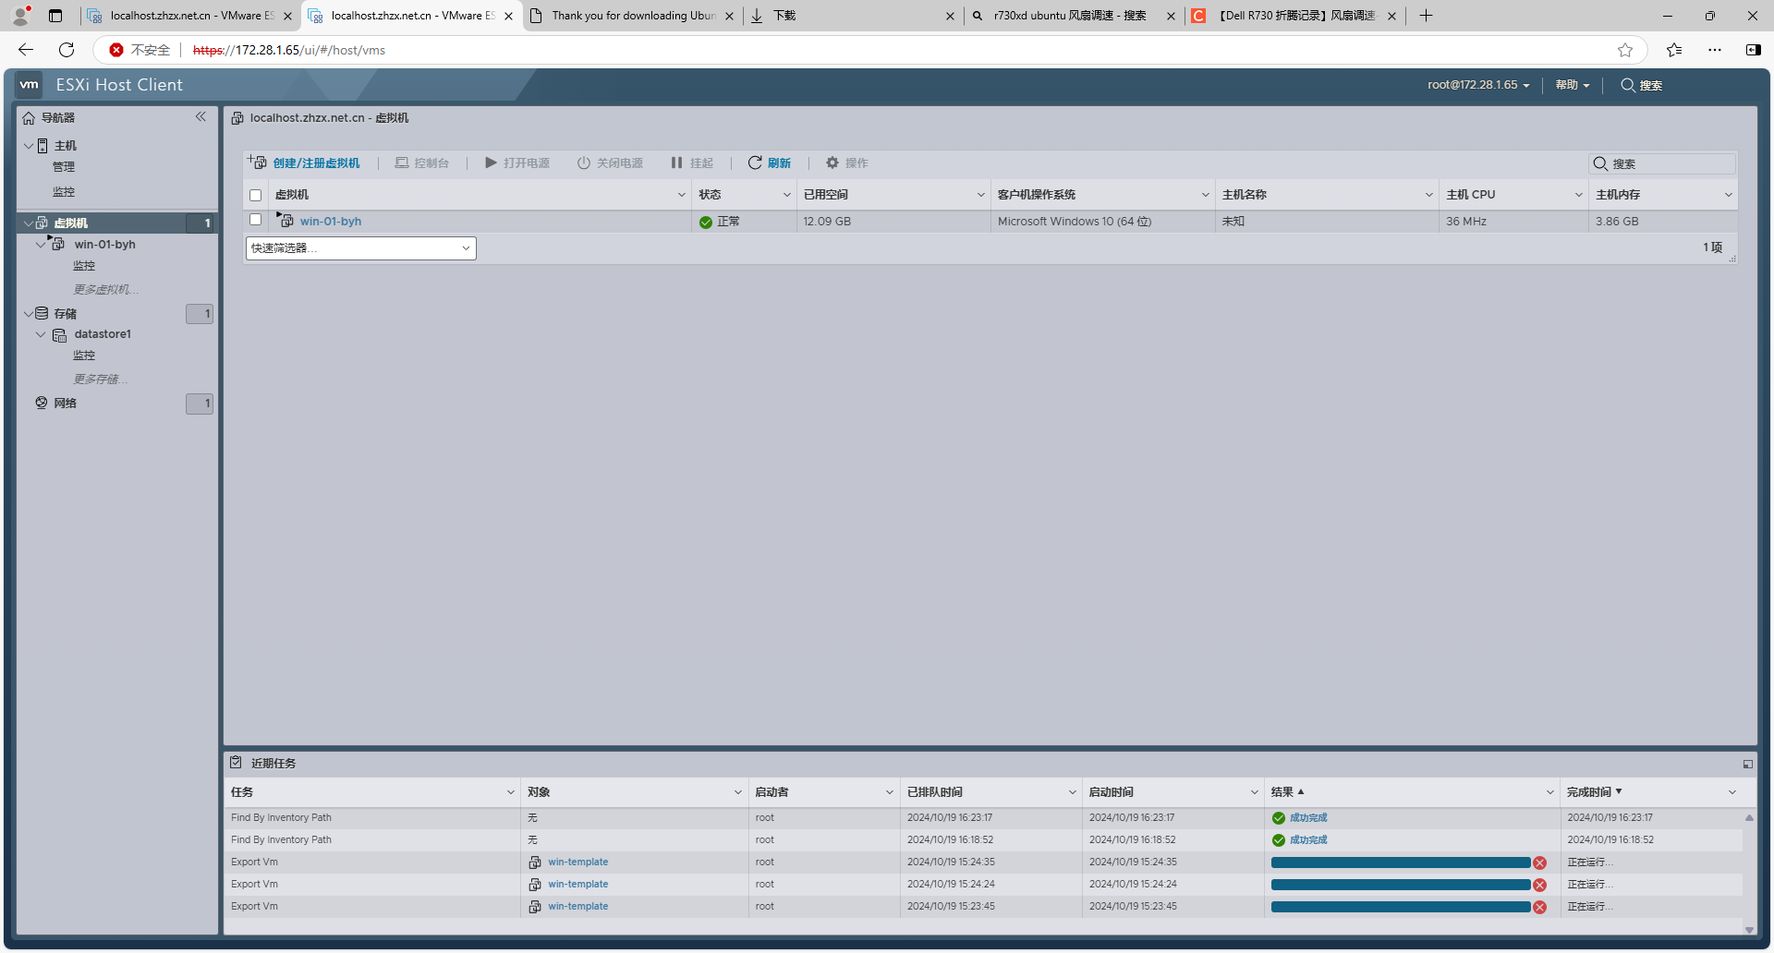
Task: Click the Network globe icon in navigator
Action: coord(42,403)
